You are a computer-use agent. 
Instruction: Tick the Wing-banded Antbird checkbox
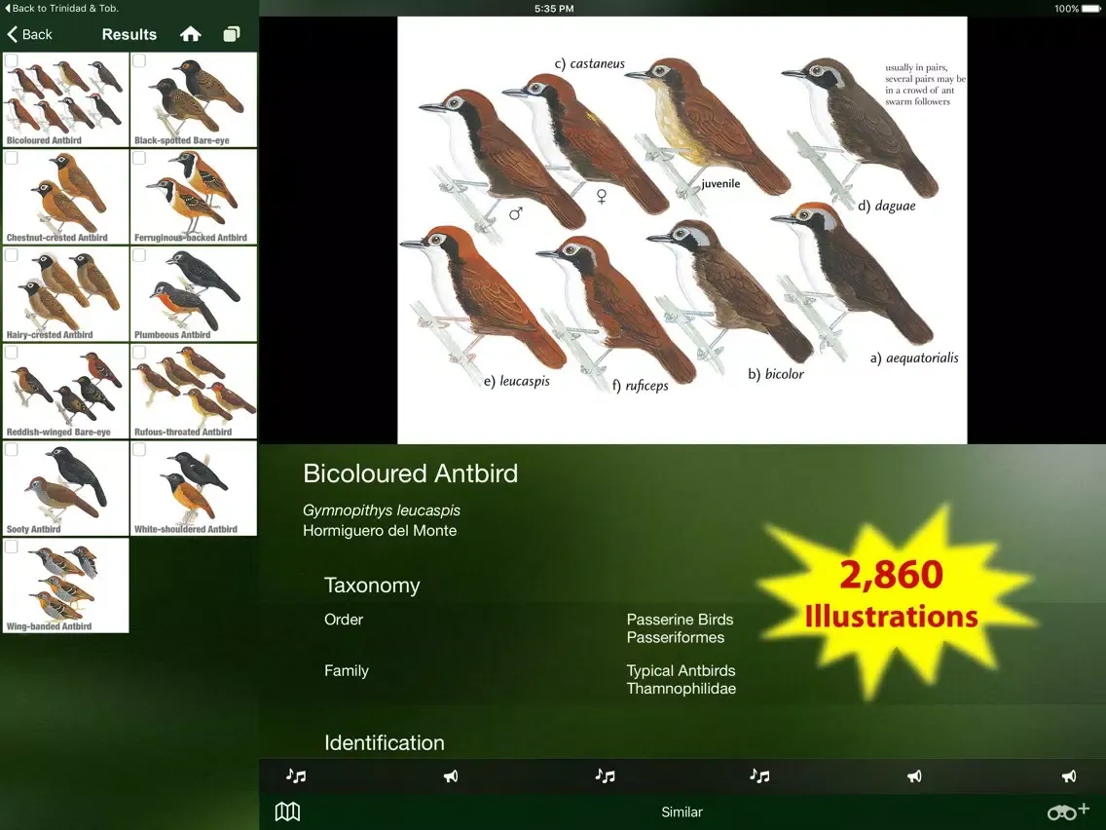click(x=12, y=547)
